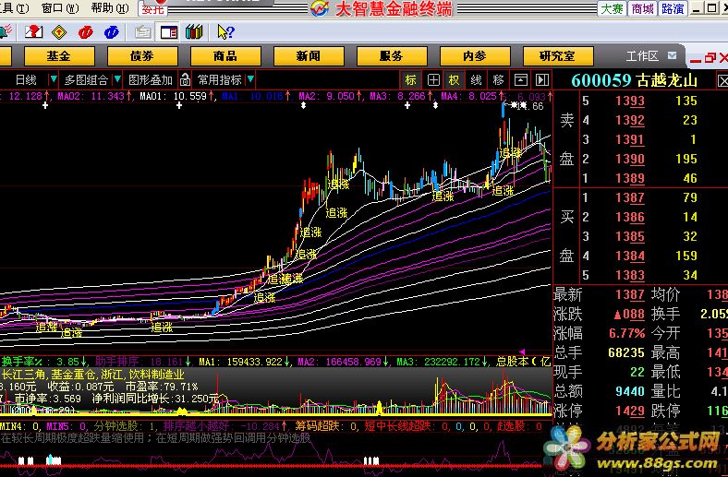Toggle the window layout panel icon
Viewport: 728px width, 477px height.
coord(168,32)
